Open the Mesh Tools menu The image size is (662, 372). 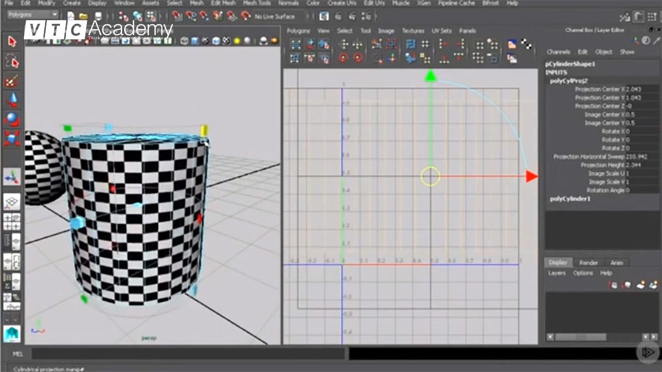pos(257,3)
